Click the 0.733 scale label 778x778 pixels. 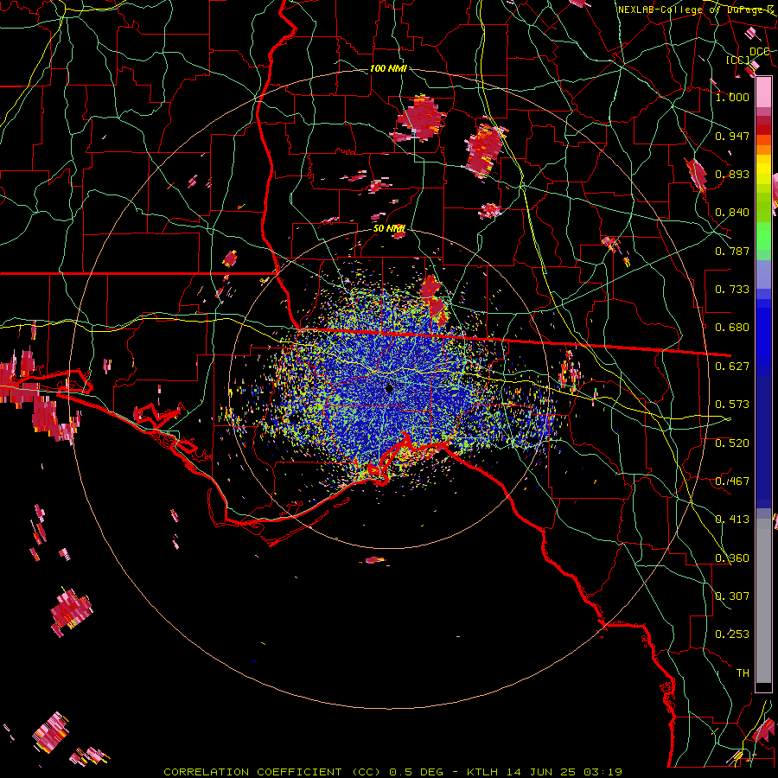[732, 290]
